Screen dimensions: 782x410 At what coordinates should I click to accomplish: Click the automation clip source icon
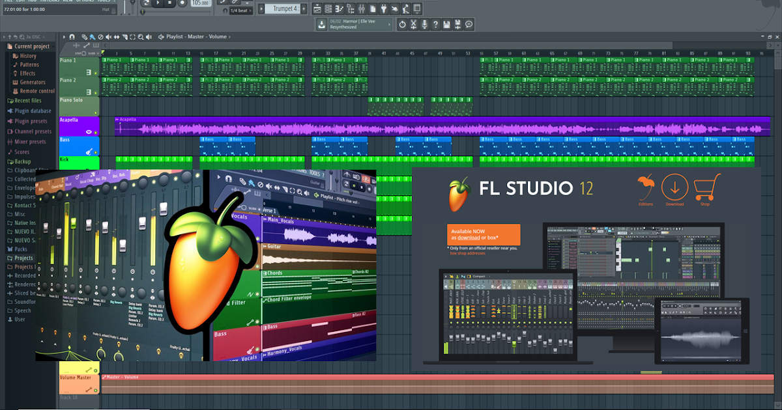(87, 46)
